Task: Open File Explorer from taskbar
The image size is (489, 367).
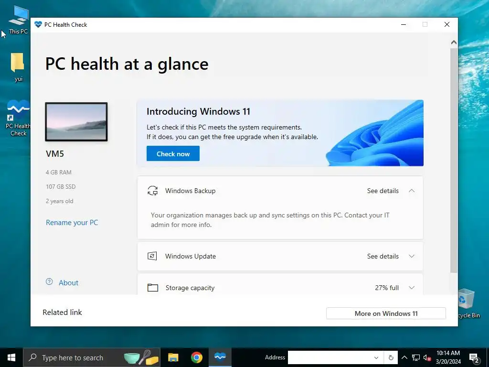Action: pos(173,357)
